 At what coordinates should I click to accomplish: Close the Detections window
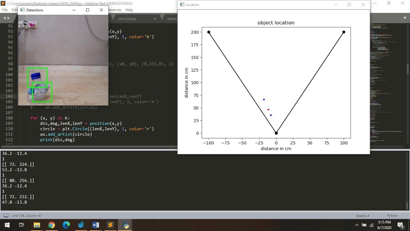[x=102, y=10]
